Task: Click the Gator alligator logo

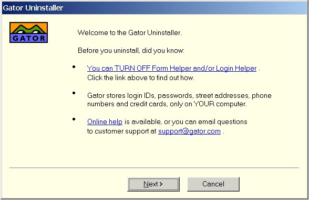Action: coord(28,32)
